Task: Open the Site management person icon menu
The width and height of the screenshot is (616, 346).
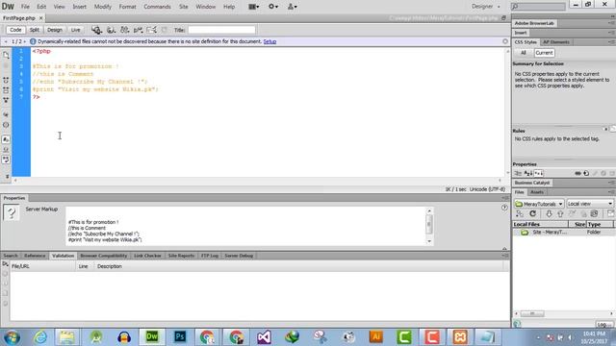Action: tap(292, 7)
